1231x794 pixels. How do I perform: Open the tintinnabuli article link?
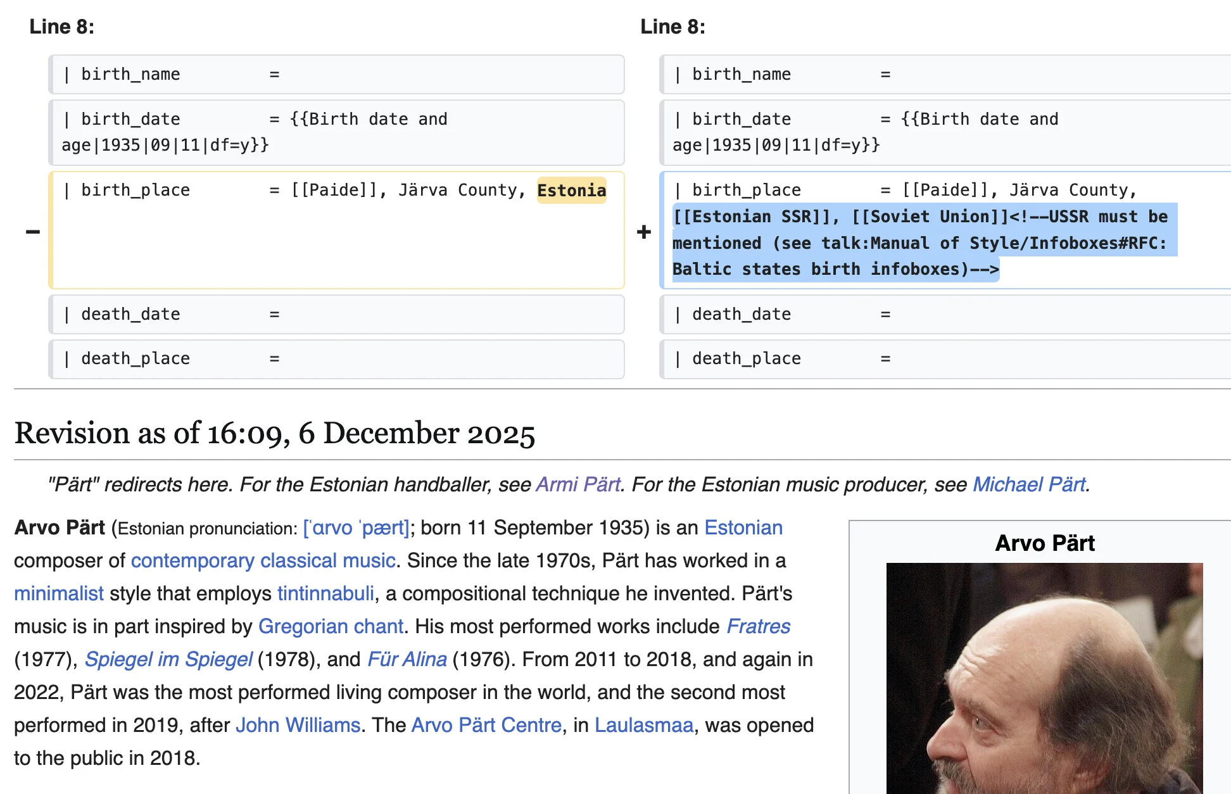tap(325, 593)
